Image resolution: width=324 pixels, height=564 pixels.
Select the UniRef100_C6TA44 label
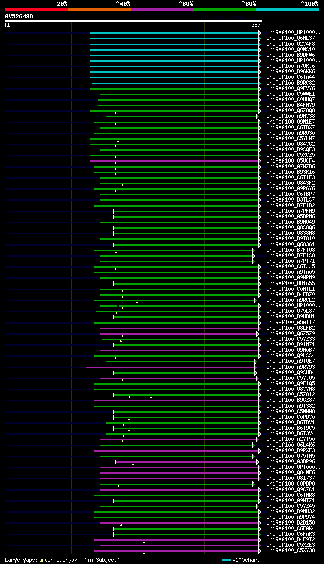291,77
